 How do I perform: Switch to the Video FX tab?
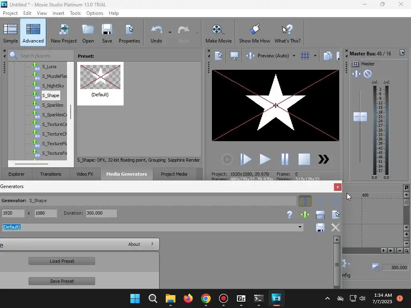[x=85, y=174]
